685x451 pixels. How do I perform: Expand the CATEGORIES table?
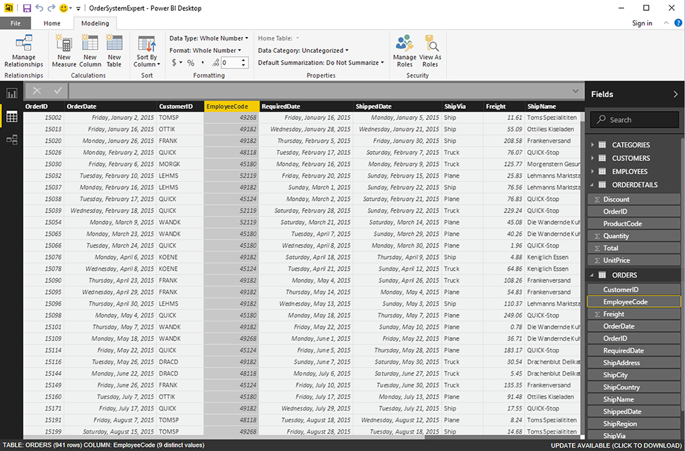(593, 145)
